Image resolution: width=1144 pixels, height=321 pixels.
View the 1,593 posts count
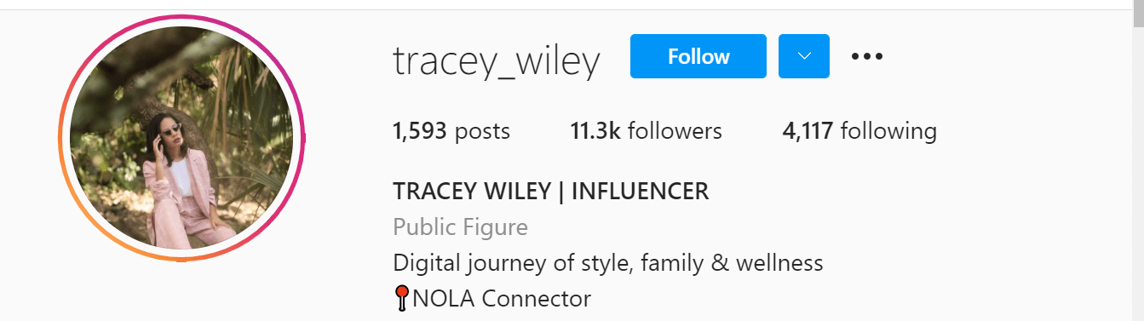(451, 131)
